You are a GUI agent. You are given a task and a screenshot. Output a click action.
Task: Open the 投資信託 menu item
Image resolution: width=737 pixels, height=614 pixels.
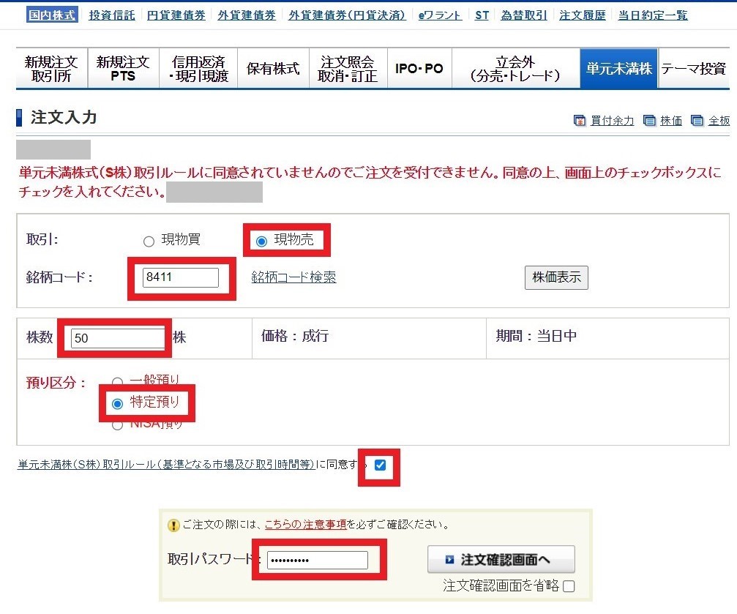tap(111, 15)
